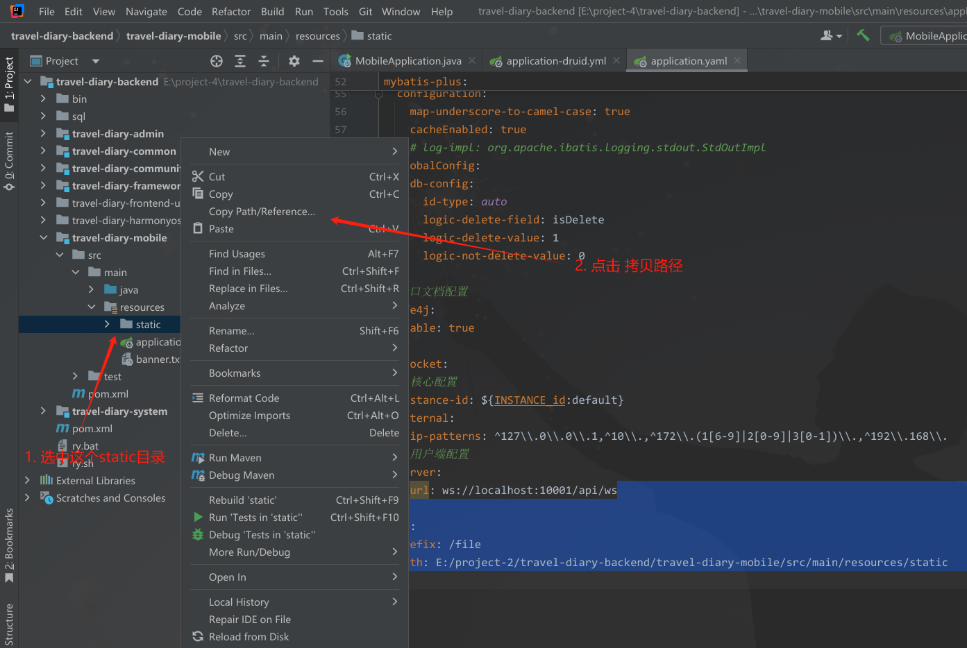The height and width of the screenshot is (648, 967).
Task: Expand External Libraries node
Action: [x=27, y=481]
